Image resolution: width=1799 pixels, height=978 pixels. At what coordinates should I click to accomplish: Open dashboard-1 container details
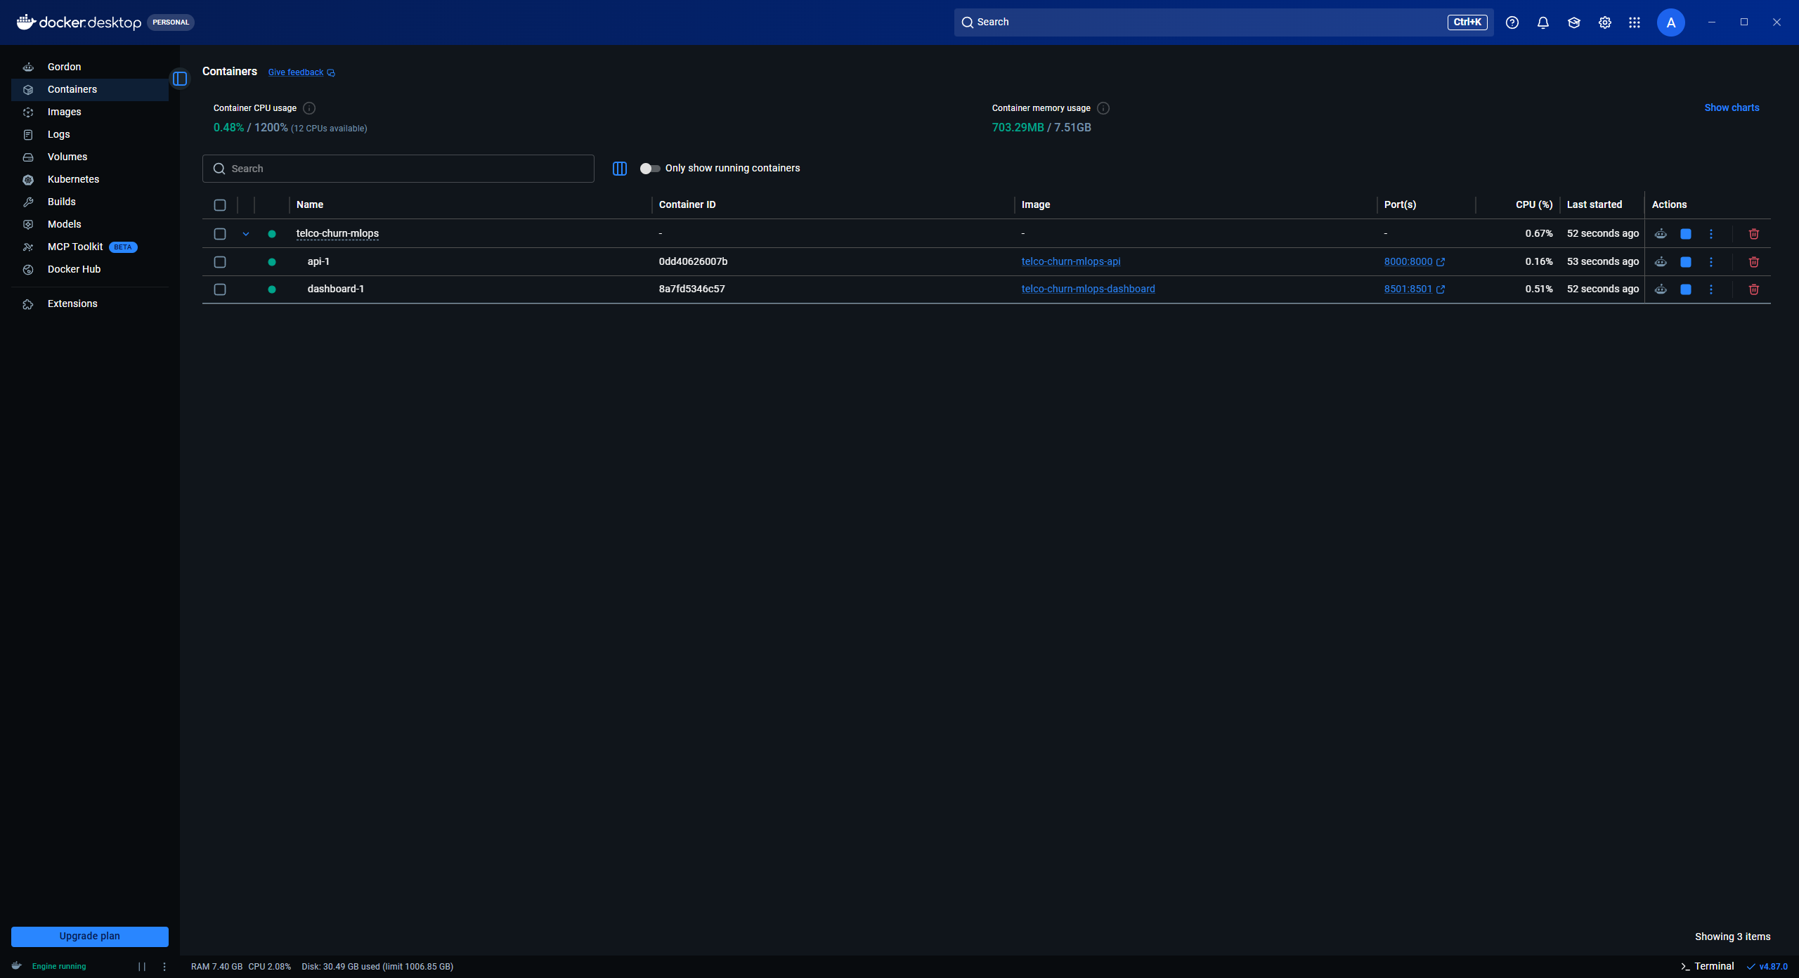pyautogui.click(x=335, y=289)
